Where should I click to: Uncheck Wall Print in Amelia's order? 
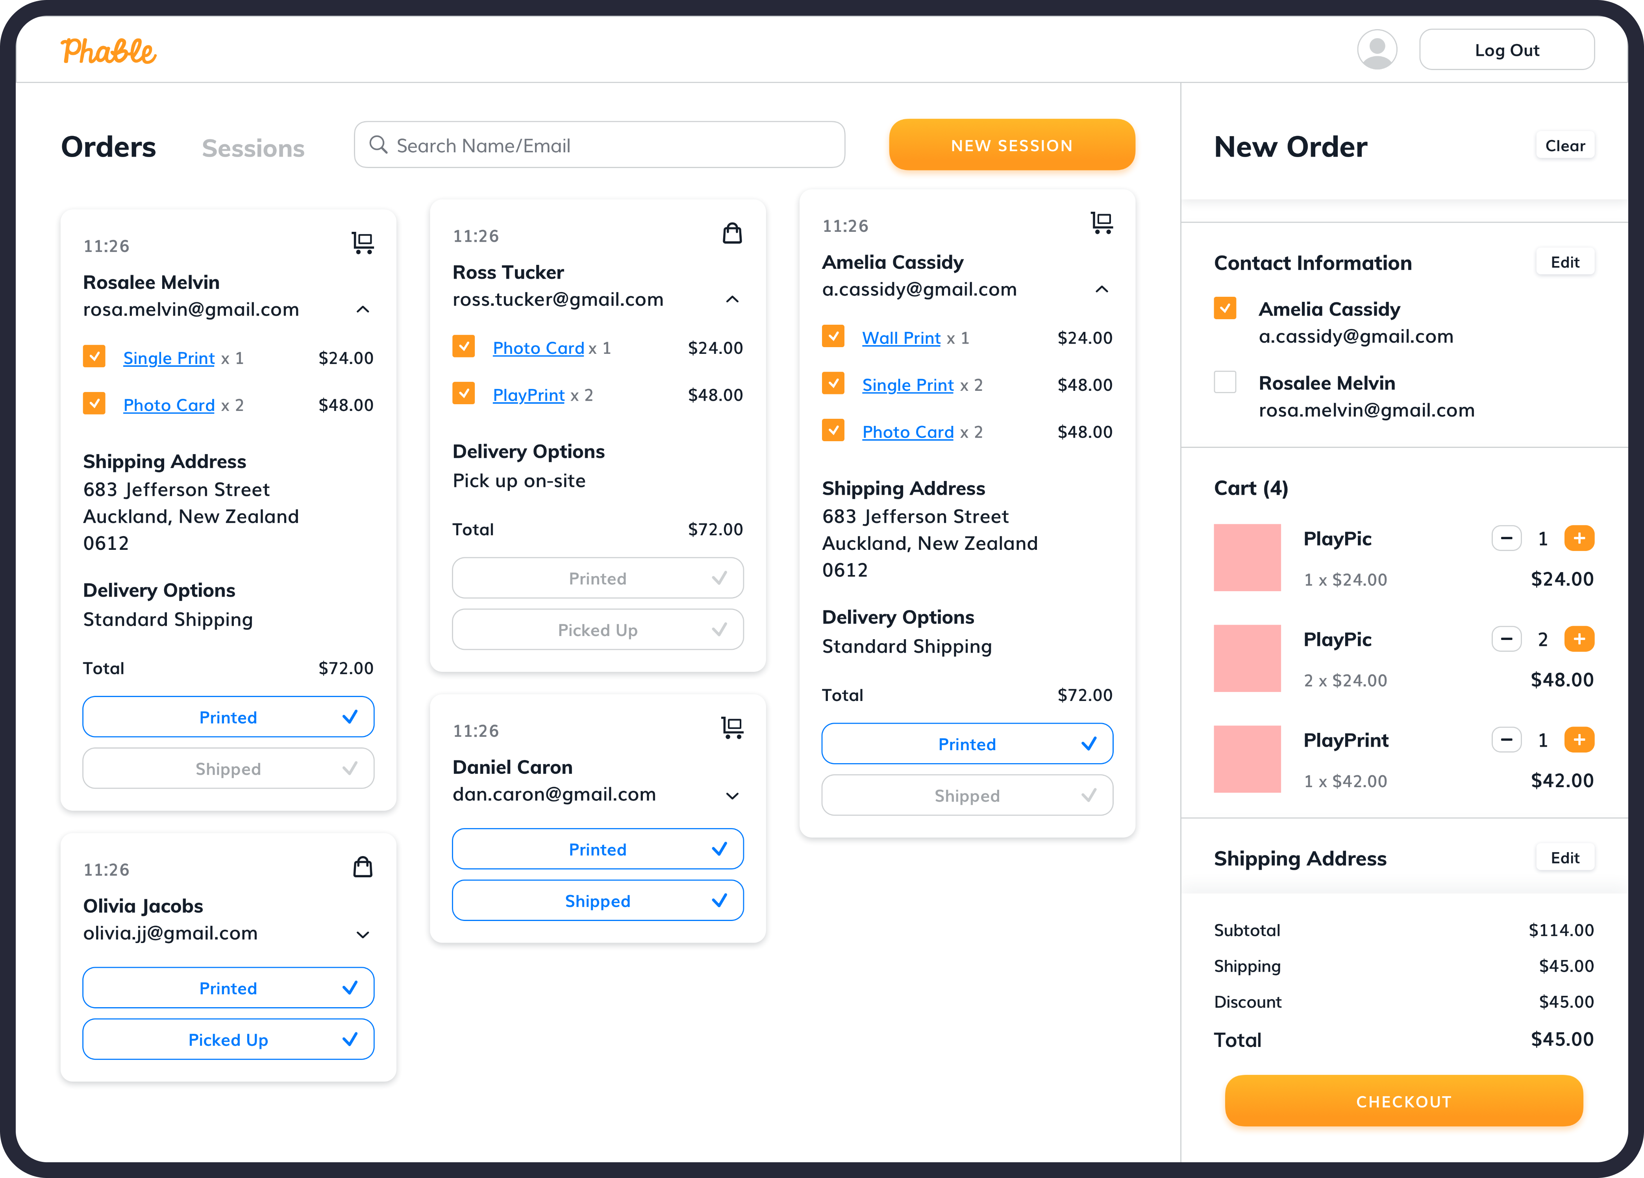[833, 337]
